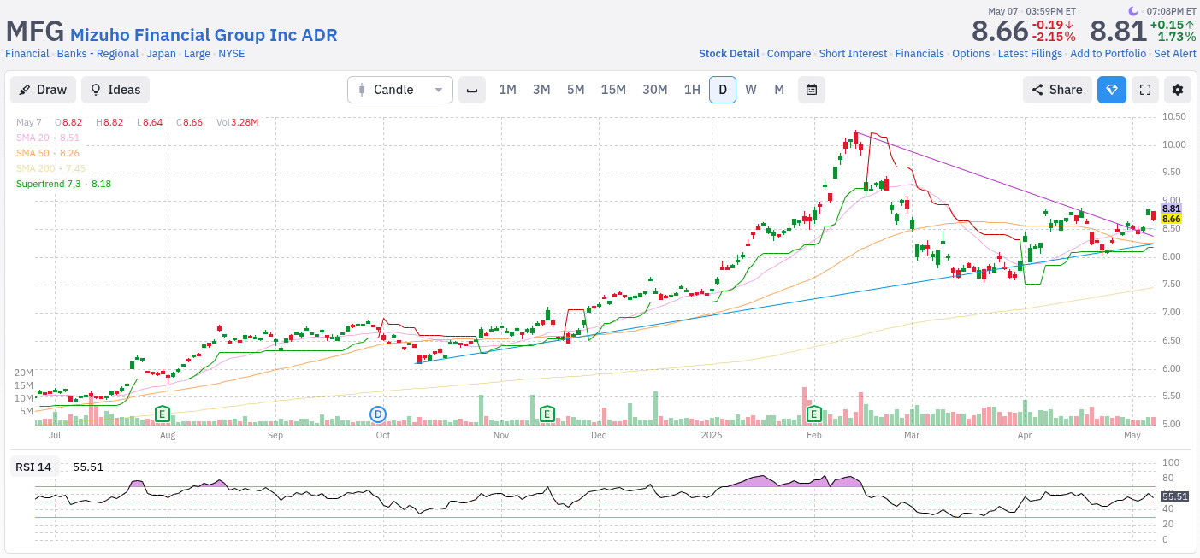Select the SMA 200 indicator label
1200x558 pixels.
point(50,168)
